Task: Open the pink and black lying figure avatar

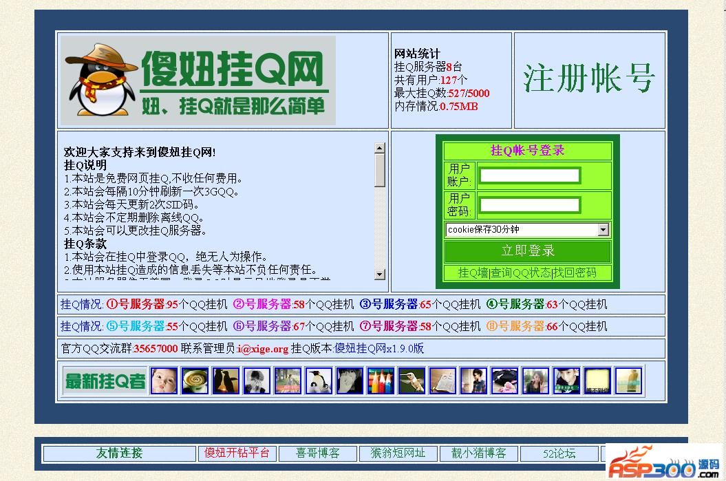Action: coord(504,381)
